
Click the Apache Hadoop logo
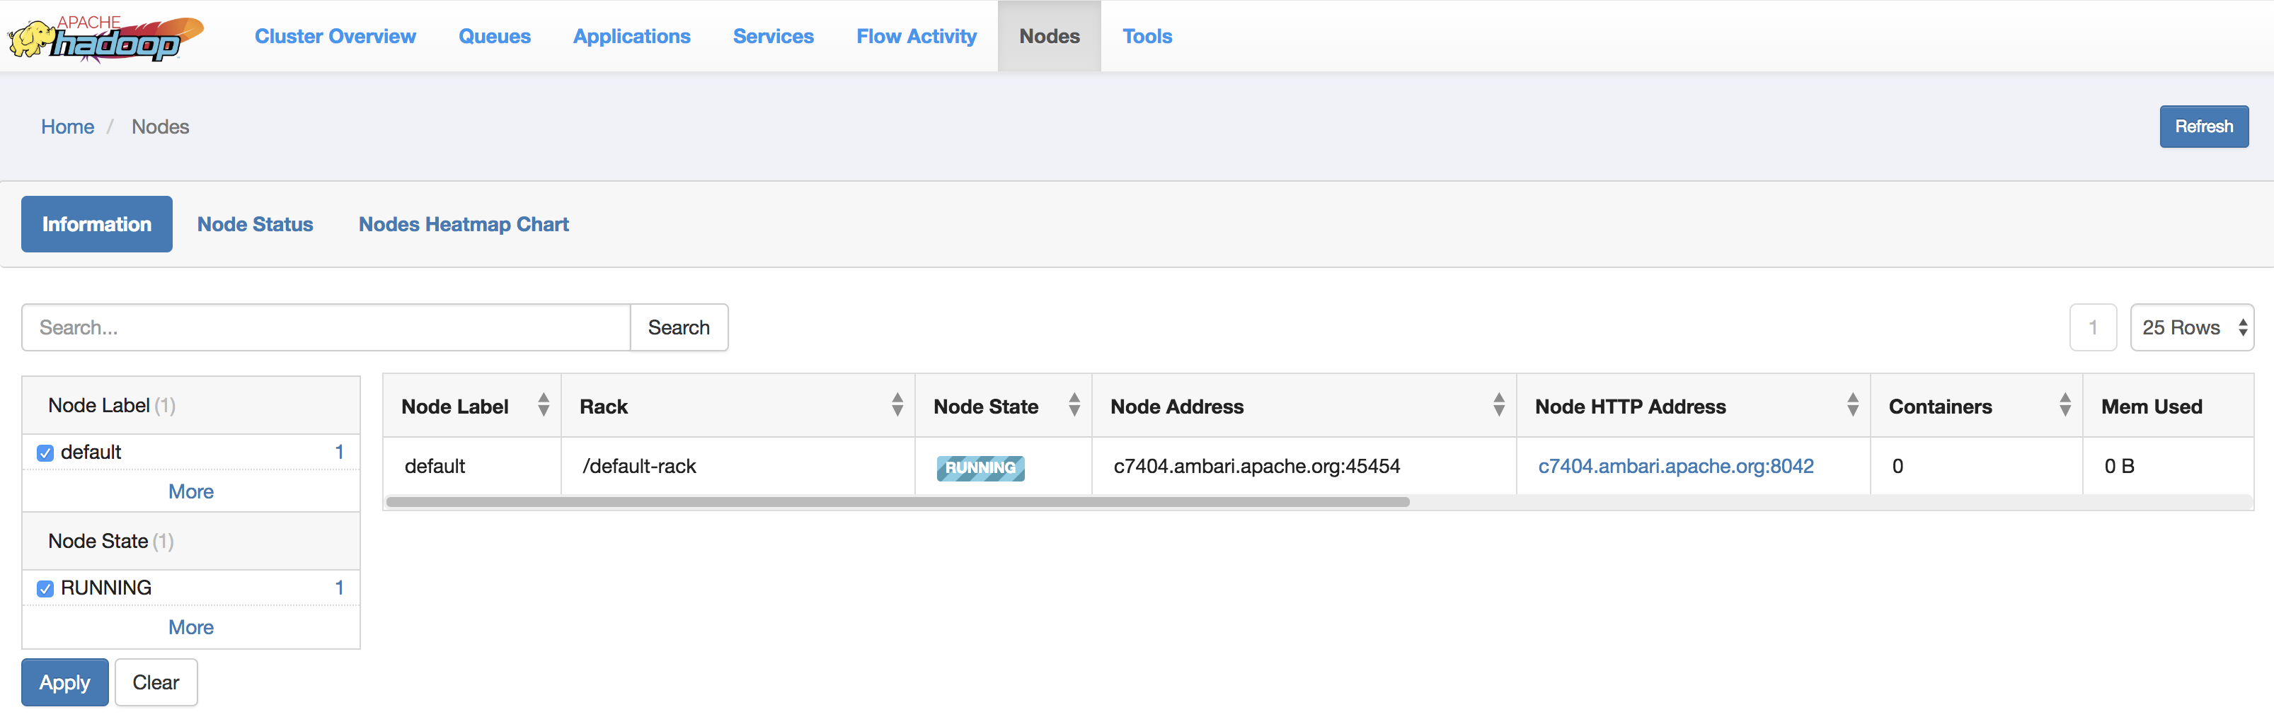point(105,37)
